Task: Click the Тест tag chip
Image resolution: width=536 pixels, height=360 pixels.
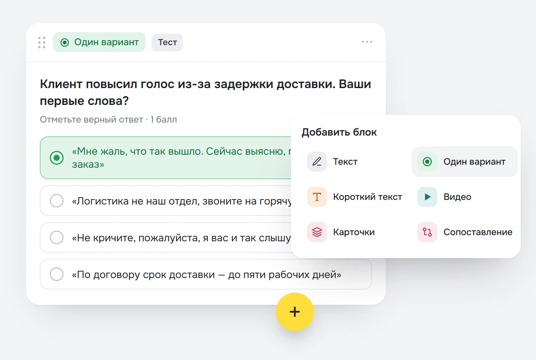Action: click(167, 42)
